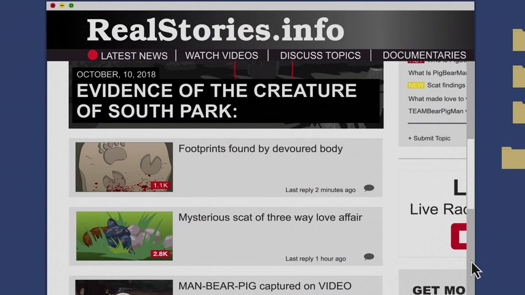Click the red live dot beside Latest News
The height and width of the screenshot is (295, 525).
93,55
